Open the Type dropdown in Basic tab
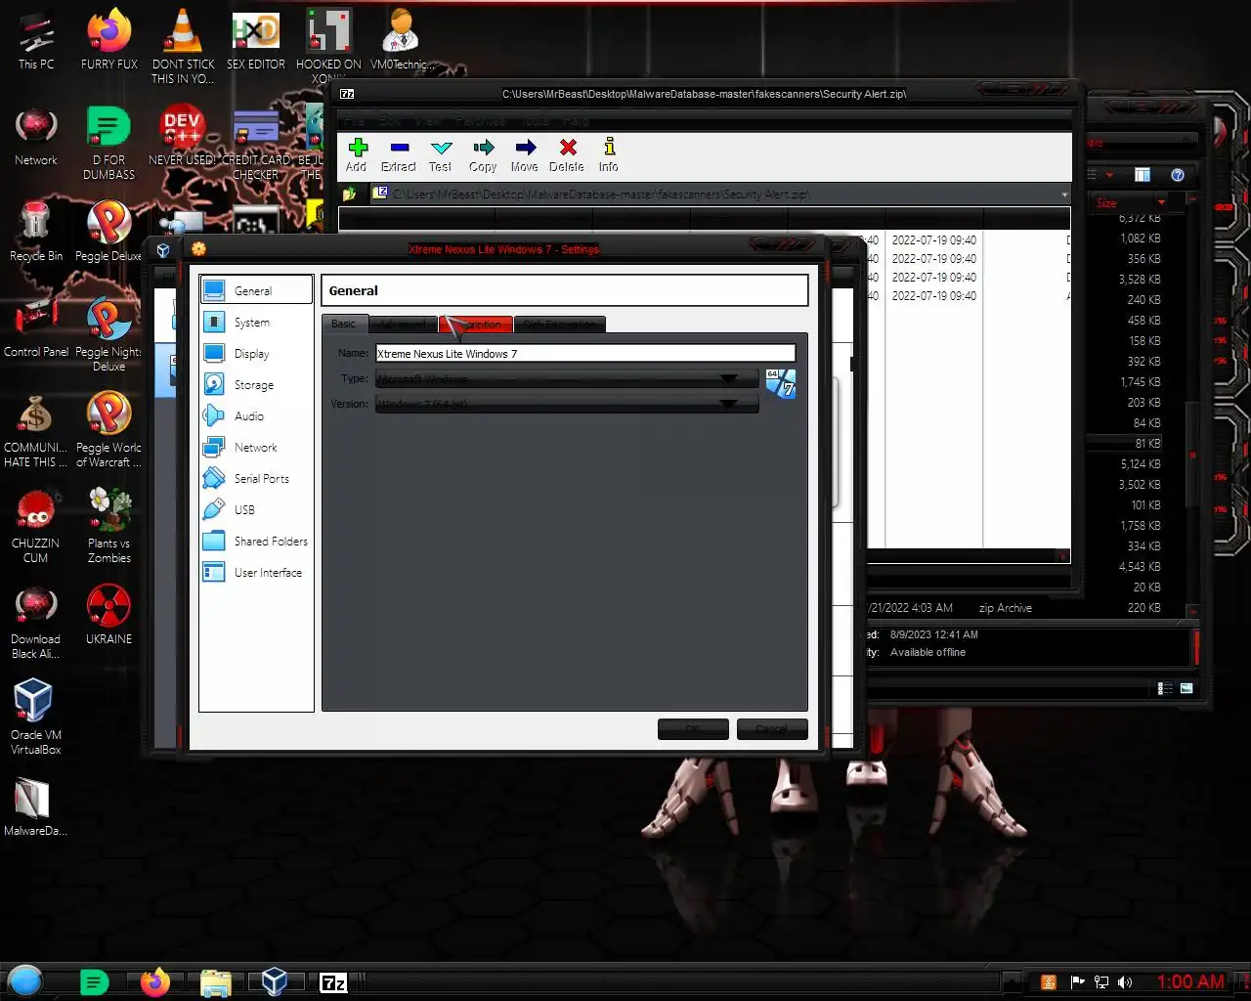 567,378
